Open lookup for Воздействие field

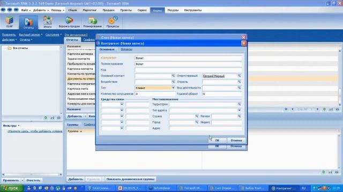(x=173, y=82)
